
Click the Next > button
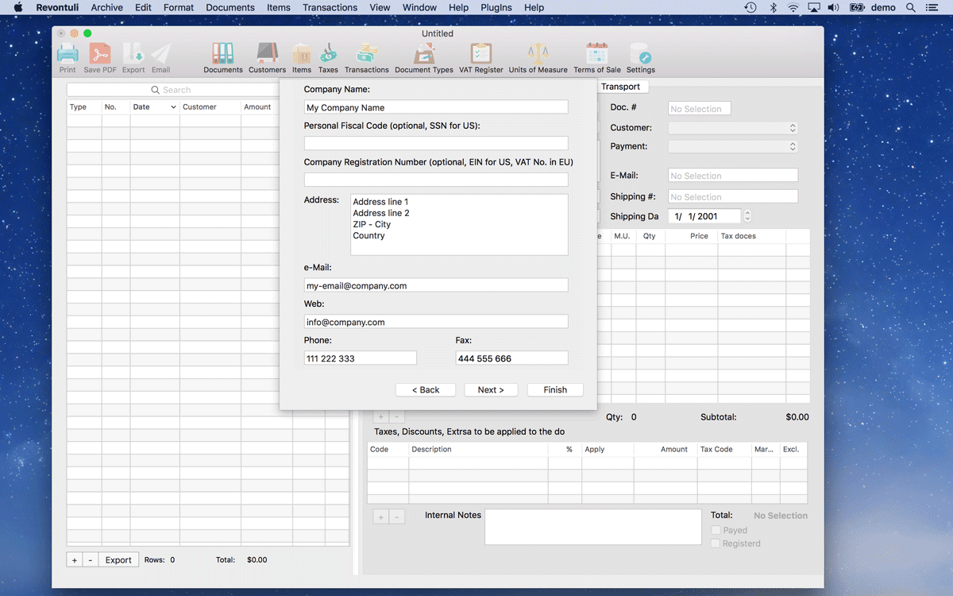pyautogui.click(x=490, y=389)
